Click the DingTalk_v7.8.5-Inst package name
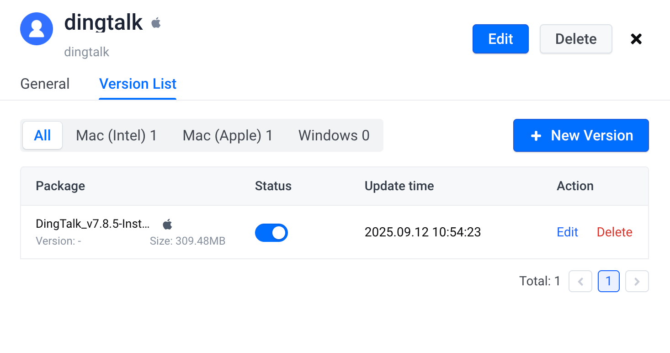 coord(93,224)
